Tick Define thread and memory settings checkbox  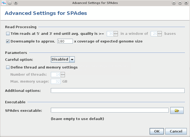click(8, 67)
